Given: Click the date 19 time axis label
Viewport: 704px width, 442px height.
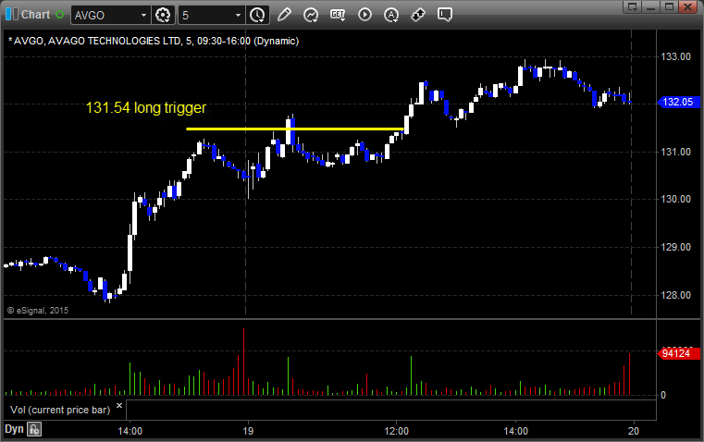Looking at the screenshot, I should pyautogui.click(x=248, y=431).
